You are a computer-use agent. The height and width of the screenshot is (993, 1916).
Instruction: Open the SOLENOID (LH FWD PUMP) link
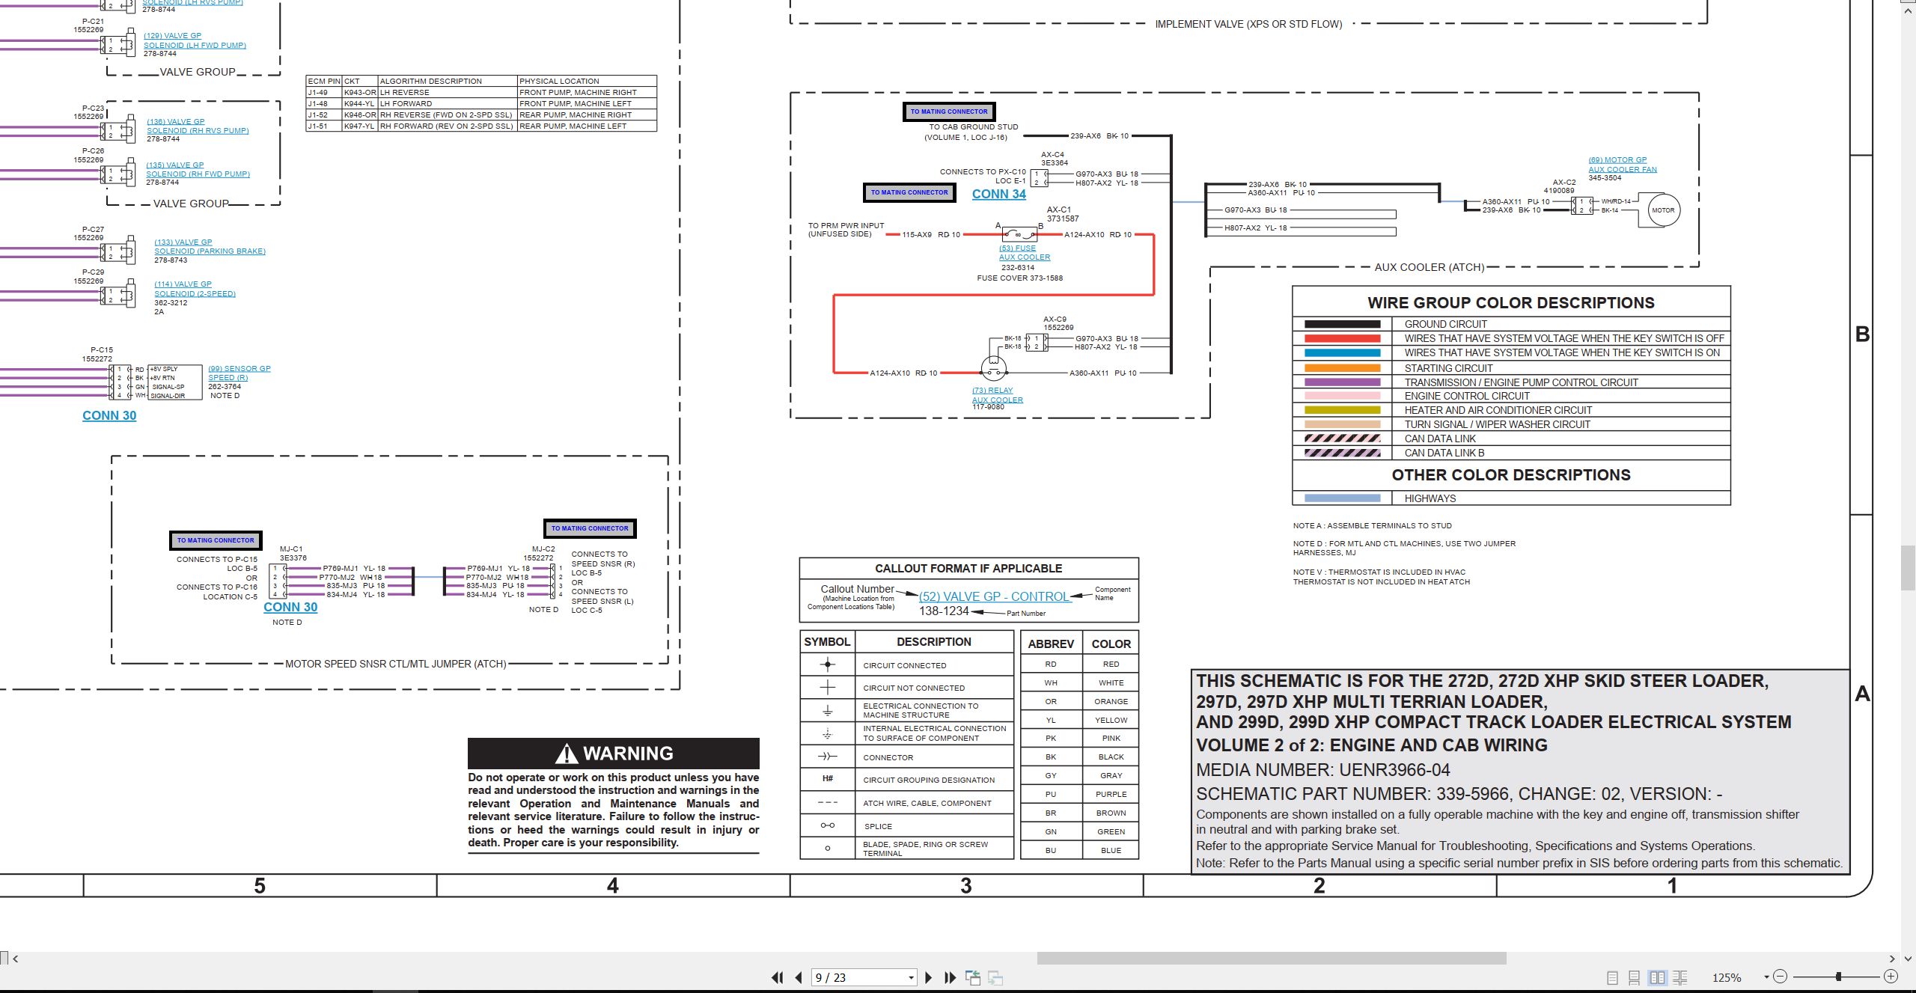(195, 45)
